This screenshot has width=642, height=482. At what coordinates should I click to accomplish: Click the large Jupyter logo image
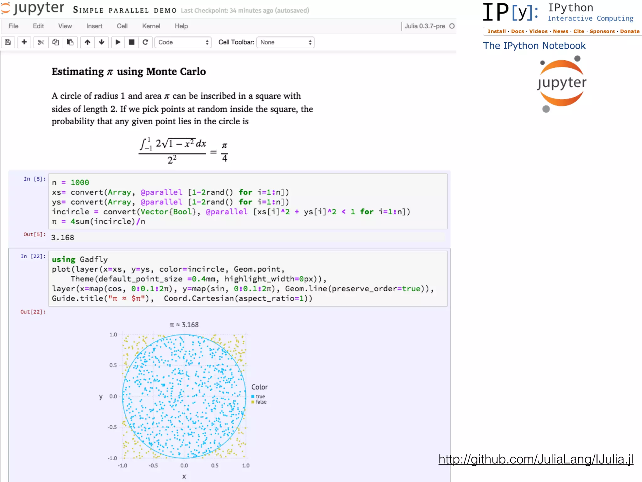point(561,84)
